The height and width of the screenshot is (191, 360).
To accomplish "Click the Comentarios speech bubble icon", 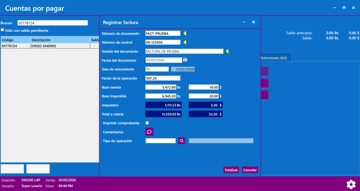I will pyautogui.click(x=149, y=132).
